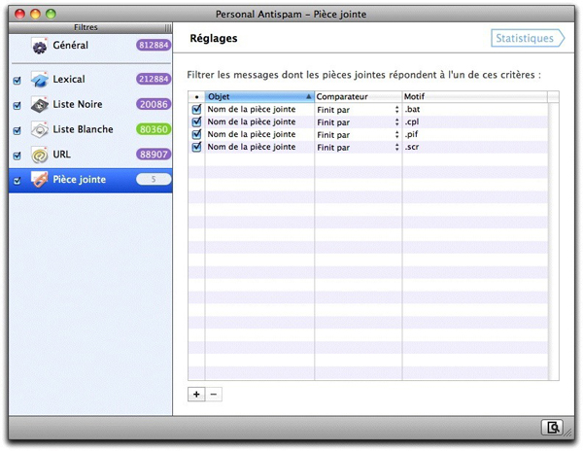This screenshot has height=451, width=583.
Task: Zoom the window with the green button
Action: (51, 15)
